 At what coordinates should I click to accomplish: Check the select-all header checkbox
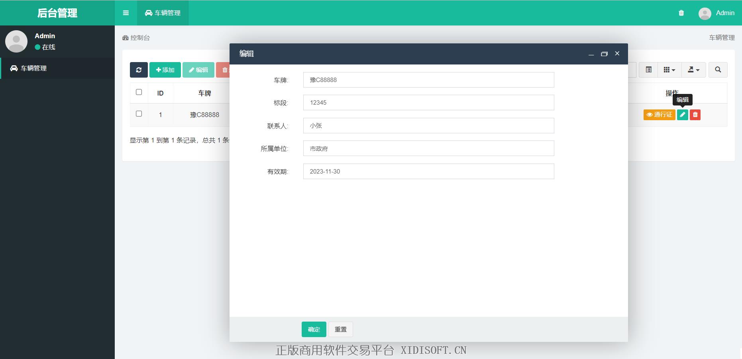(139, 92)
